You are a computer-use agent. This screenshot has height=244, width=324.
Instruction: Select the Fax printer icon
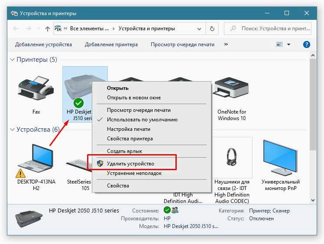pyautogui.click(x=36, y=89)
